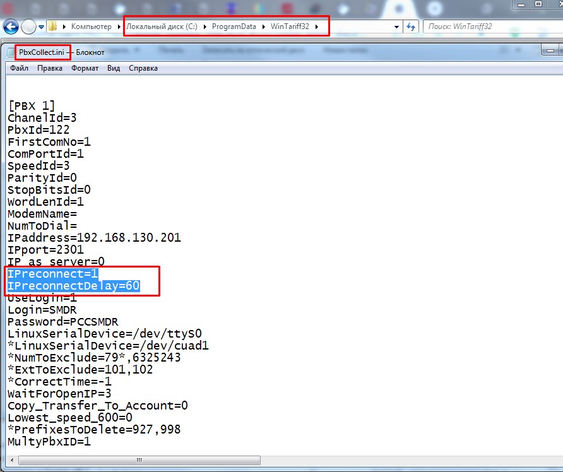563x472 pixels.
Task: Click the line *PrefixesToDelete=927,998
Action: point(94,430)
